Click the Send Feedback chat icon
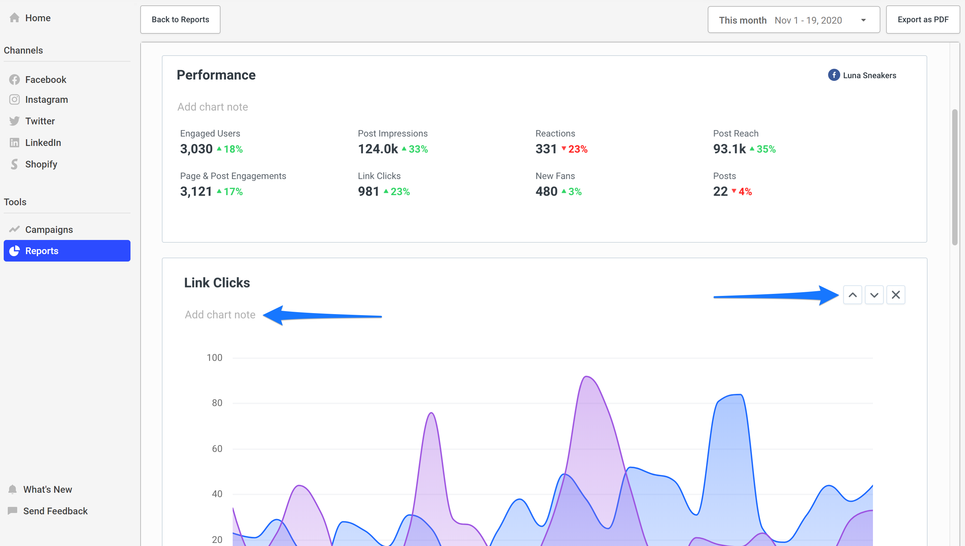The image size is (965, 546). point(12,511)
